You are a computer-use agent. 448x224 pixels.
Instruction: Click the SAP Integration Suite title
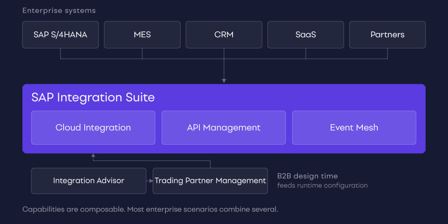point(93,97)
